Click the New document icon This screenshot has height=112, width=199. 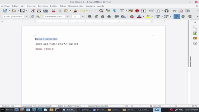click(x=5, y=11)
